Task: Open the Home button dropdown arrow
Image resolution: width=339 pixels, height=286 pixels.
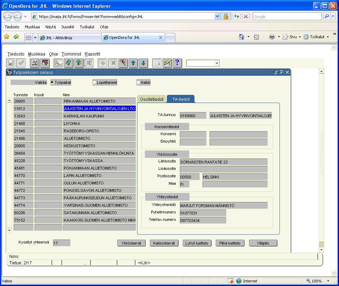Action: point(248,37)
